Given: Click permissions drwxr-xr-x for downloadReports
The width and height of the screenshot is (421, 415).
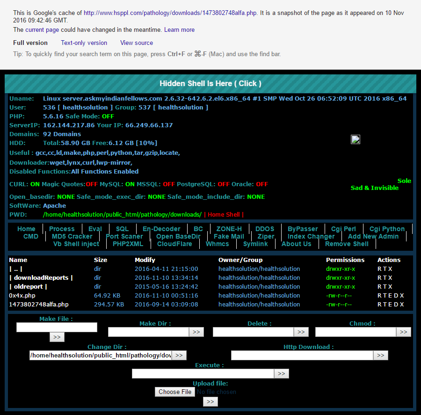Looking at the screenshot, I should [x=341, y=278].
